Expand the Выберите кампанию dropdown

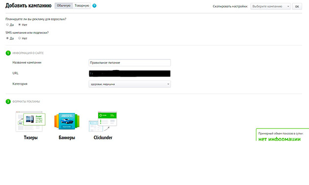click(271, 6)
